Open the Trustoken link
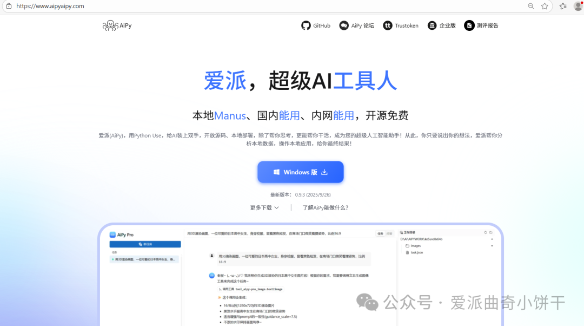This screenshot has height=326, width=584. coord(401,25)
